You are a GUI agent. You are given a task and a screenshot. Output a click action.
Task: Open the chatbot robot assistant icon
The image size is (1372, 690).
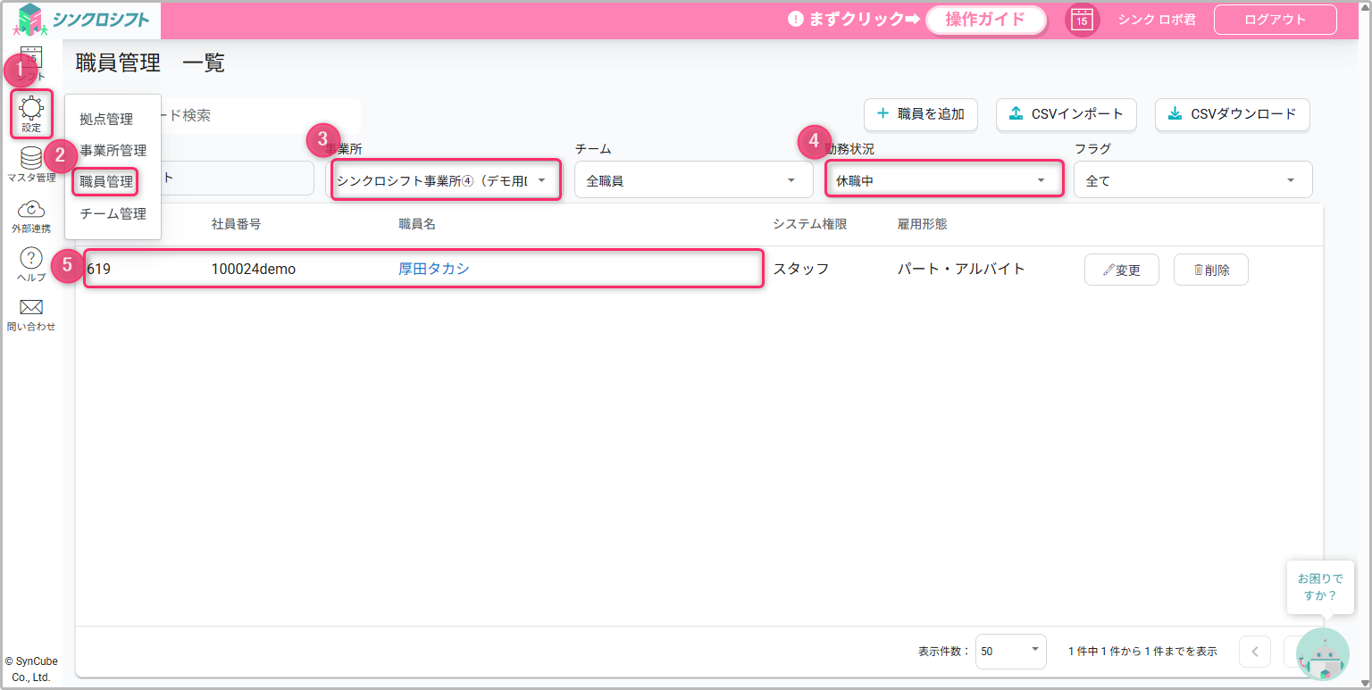[x=1322, y=656]
